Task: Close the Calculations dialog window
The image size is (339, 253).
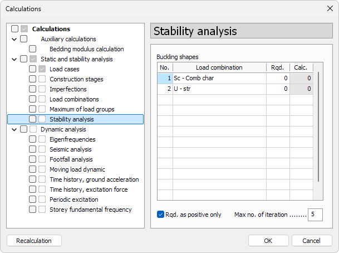Action: [x=330, y=8]
